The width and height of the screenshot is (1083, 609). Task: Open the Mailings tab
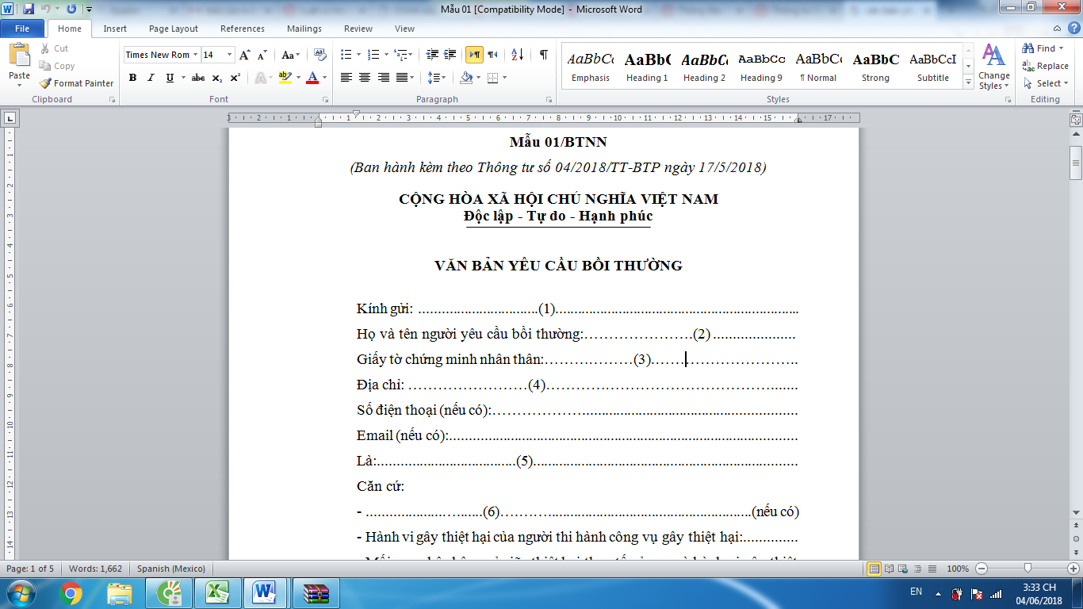pyautogui.click(x=304, y=29)
